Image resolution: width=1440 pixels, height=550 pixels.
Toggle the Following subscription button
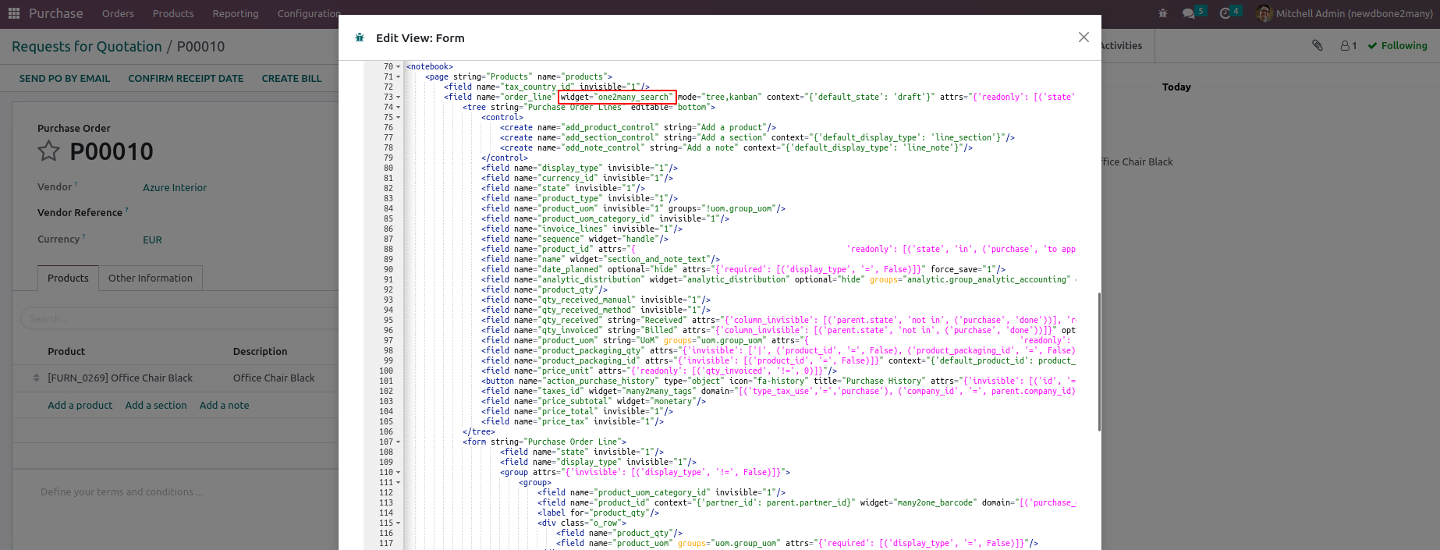[1397, 46]
